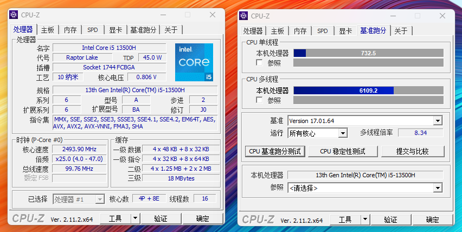Switch to 内存 tab in left window

(70, 30)
